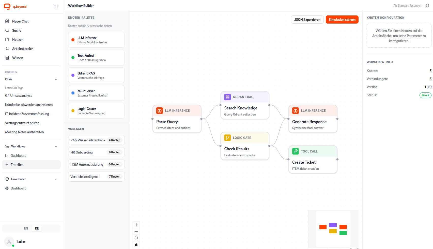Click the Parse Query node brain icon
433x249 pixels.
click(x=160, y=111)
